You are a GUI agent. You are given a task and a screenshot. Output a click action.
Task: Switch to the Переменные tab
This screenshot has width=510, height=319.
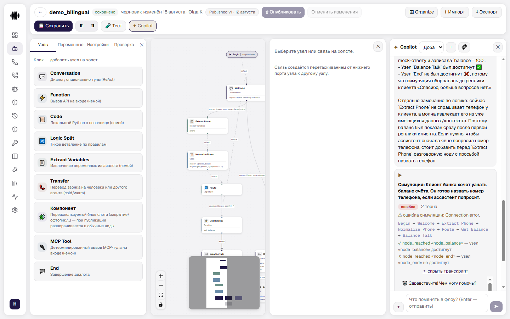point(70,45)
